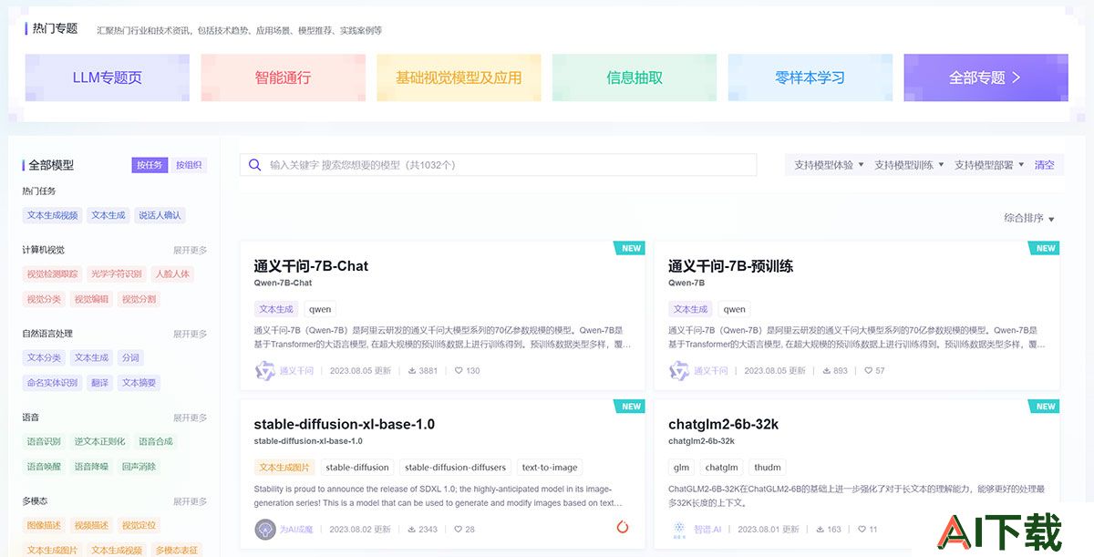This screenshot has width=1094, height=557.
Task: Open 支持模型训练 filter dropdown
Action: 908,165
